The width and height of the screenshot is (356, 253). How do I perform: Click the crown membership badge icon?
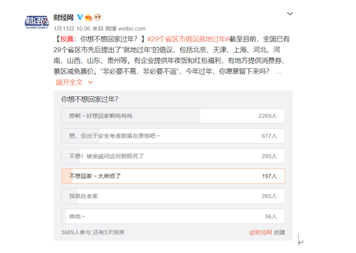point(89,17)
